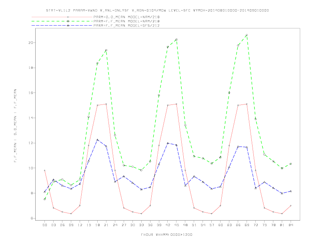
Task: Click y-axis tick label 8
Action: click(32, 193)
